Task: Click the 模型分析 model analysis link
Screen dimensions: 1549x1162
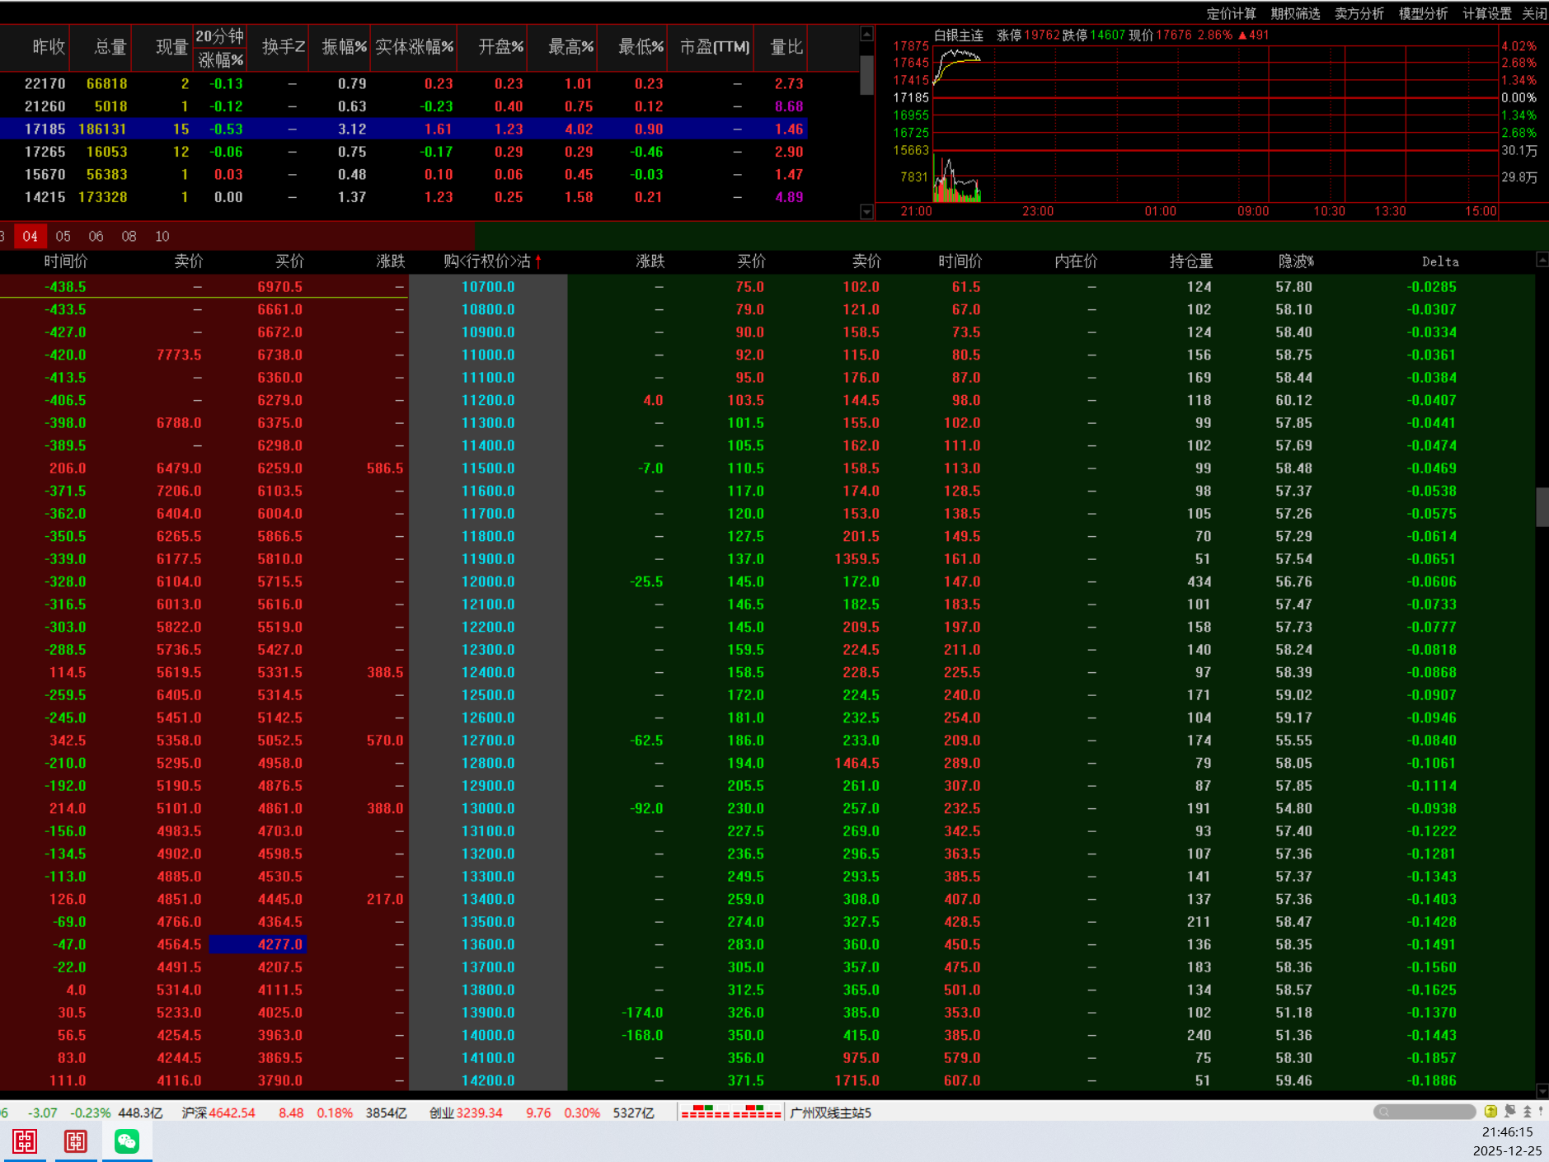Action: pos(1423,13)
